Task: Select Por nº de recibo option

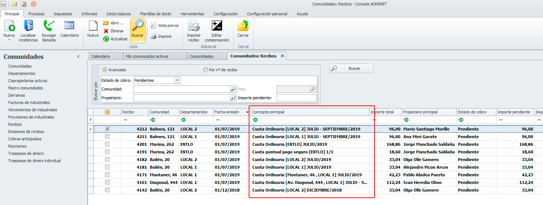Action: pos(220,70)
